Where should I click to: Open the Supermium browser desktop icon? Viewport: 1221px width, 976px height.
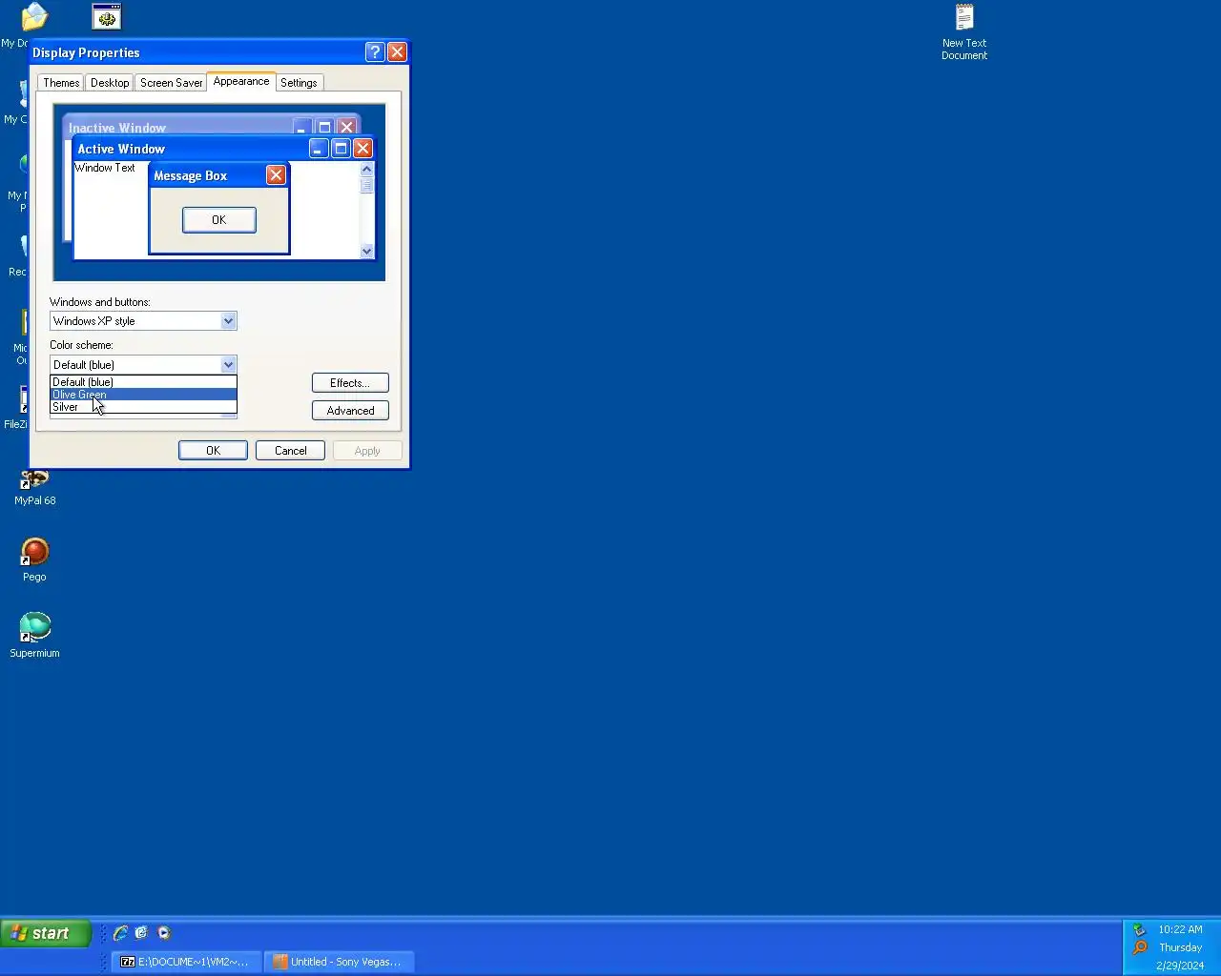coord(34,635)
